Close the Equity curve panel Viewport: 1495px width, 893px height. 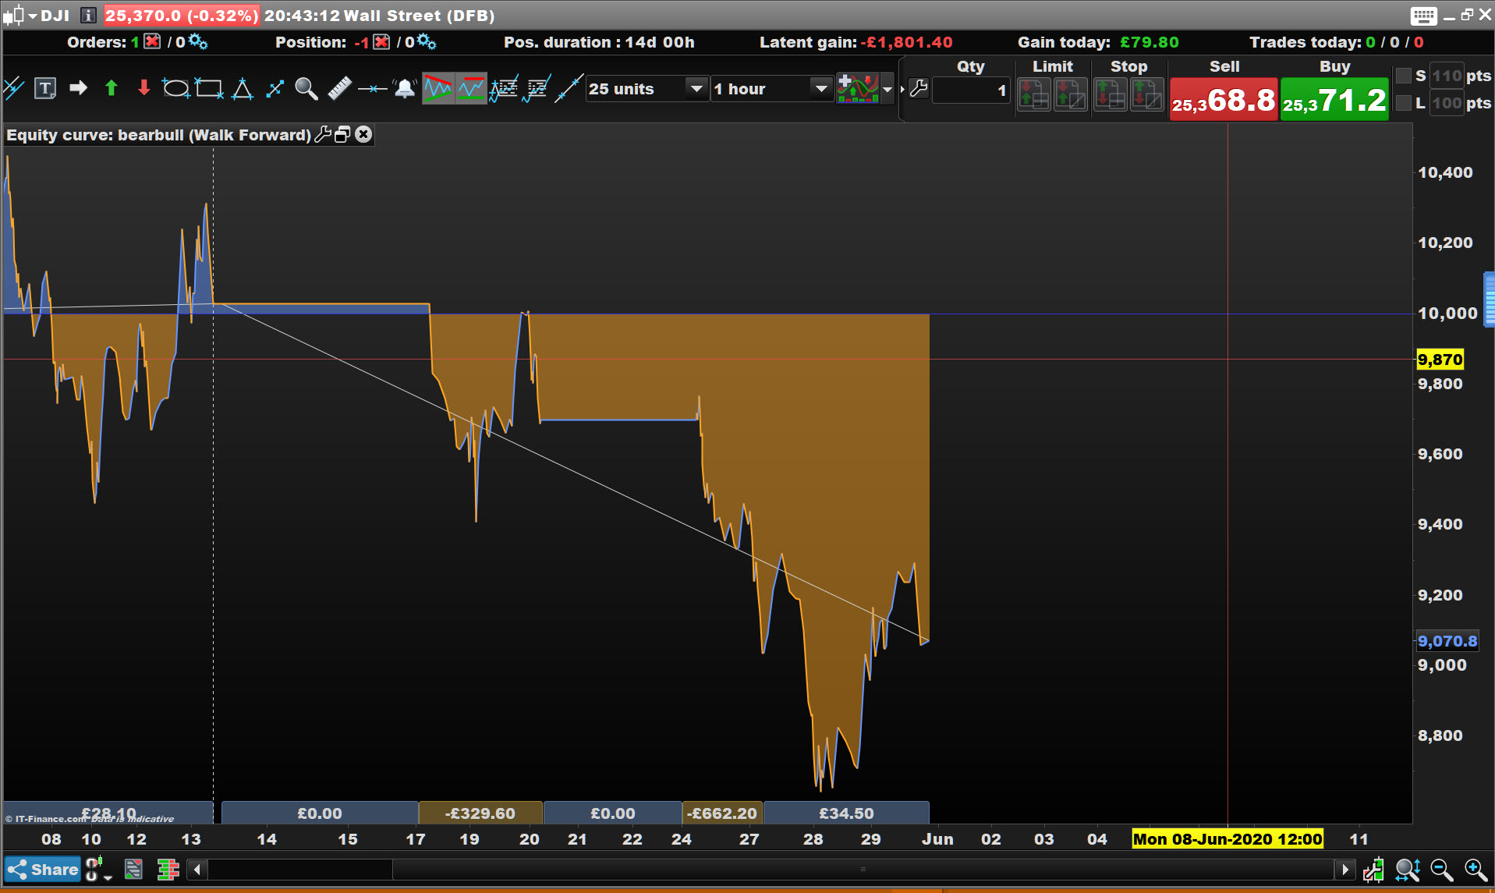point(363,134)
